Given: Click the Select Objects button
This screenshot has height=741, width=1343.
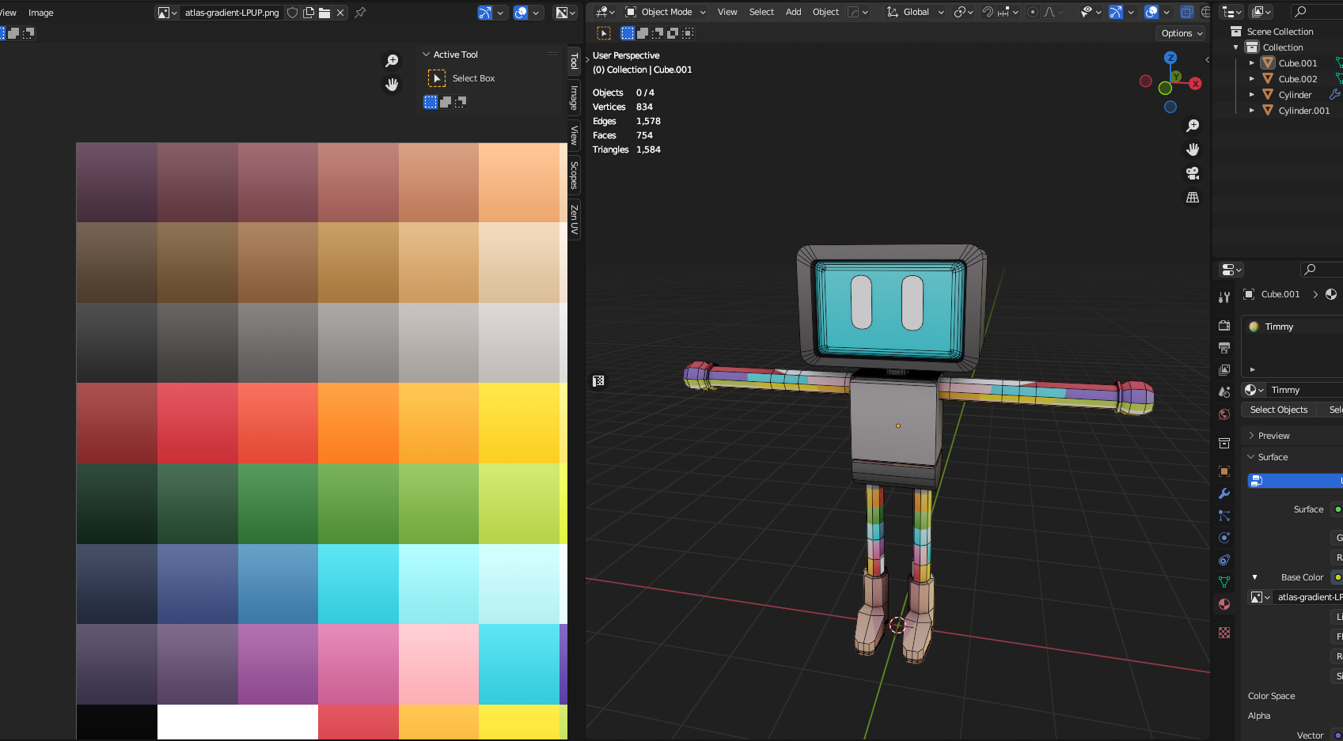Looking at the screenshot, I should (1278, 410).
